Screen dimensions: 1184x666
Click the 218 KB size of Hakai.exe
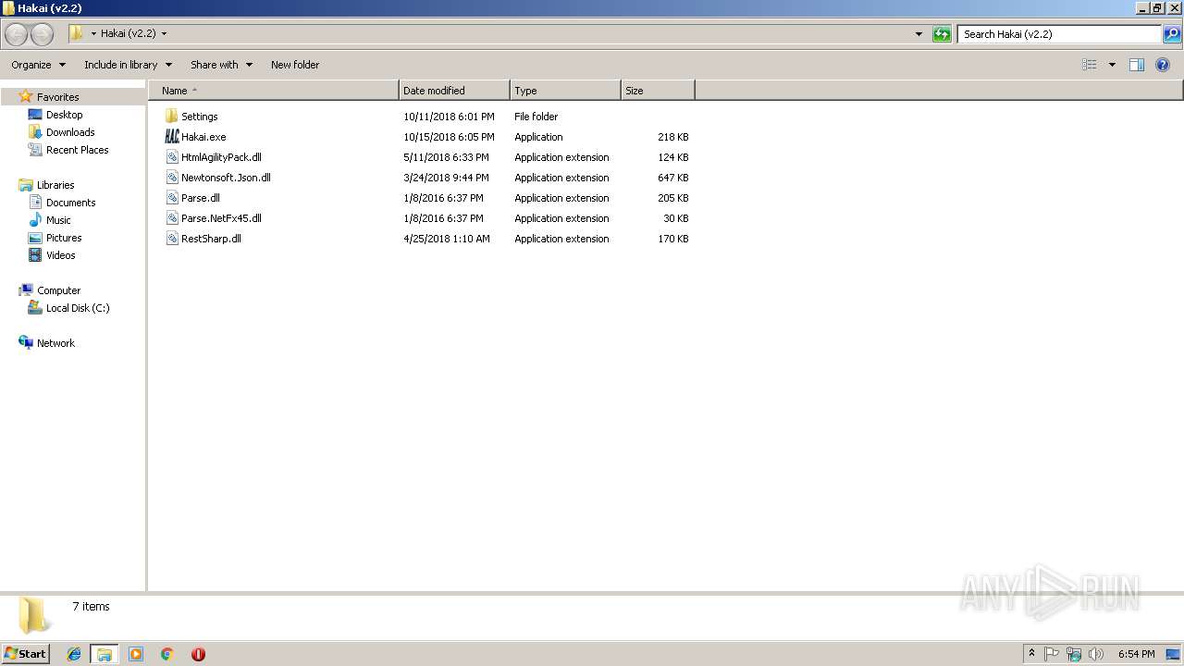tap(672, 137)
